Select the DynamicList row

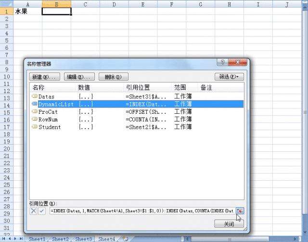coord(137,104)
